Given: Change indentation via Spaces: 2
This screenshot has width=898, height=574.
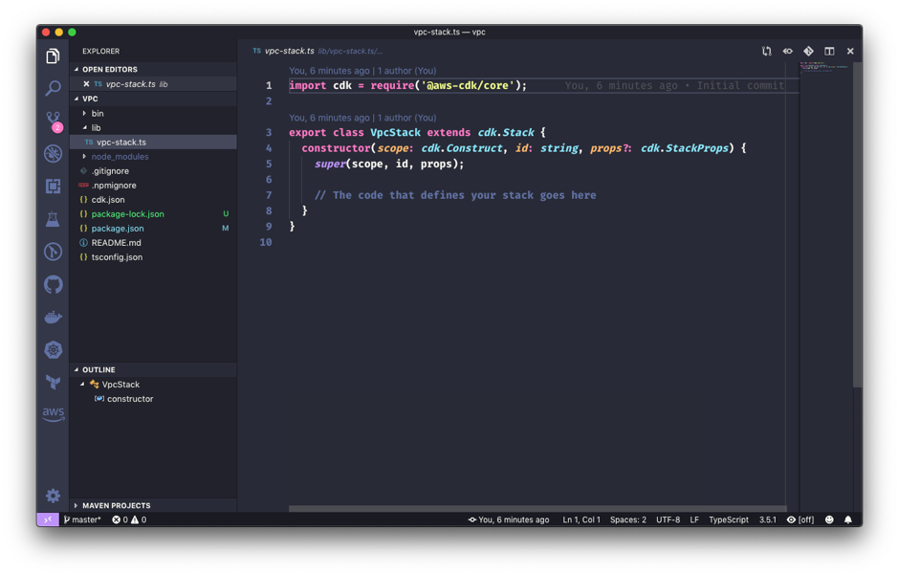Looking at the screenshot, I should point(627,519).
